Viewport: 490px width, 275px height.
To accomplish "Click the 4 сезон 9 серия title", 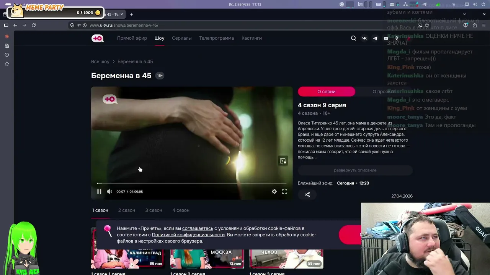I will point(322,105).
